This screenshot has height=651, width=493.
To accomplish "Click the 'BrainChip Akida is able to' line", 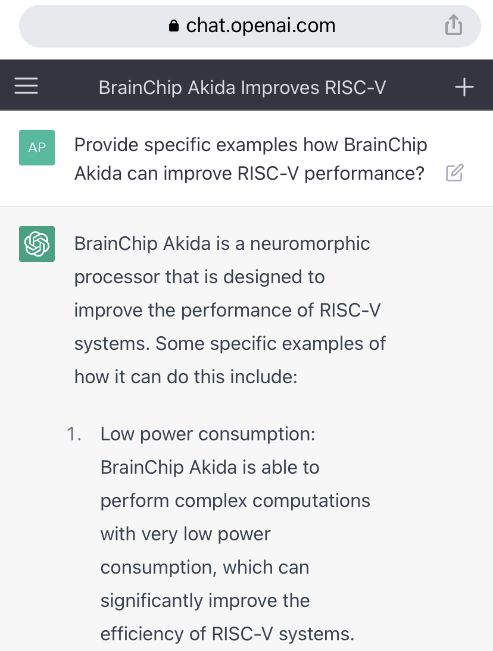I will pyautogui.click(x=210, y=467).
